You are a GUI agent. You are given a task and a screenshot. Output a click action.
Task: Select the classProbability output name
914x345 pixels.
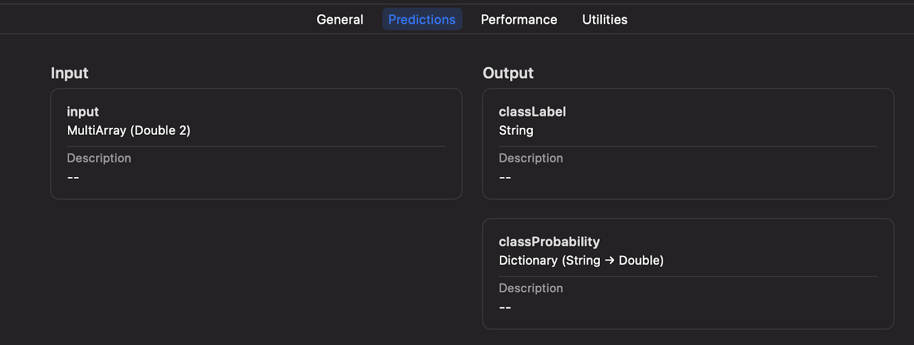click(549, 242)
